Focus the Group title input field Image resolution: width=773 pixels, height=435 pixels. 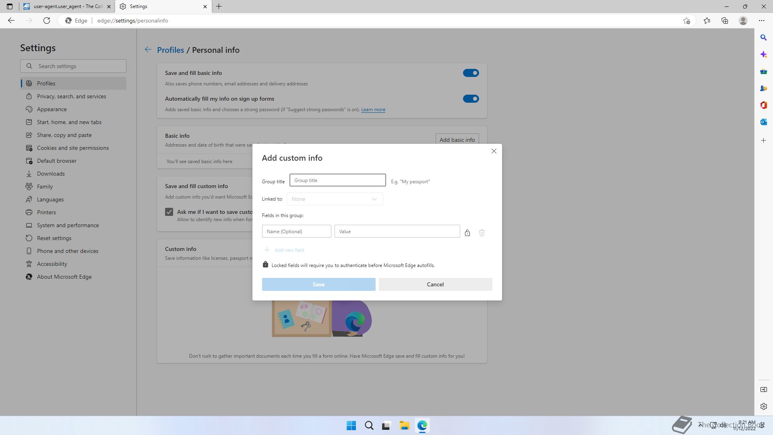click(337, 180)
